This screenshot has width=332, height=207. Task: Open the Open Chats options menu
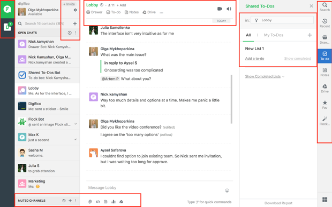76,33
